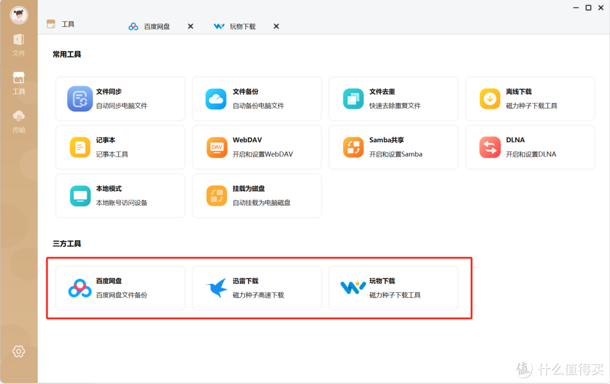
Task: Launch 迅雷下载 Thunder download tool
Action: click(x=257, y=288)
